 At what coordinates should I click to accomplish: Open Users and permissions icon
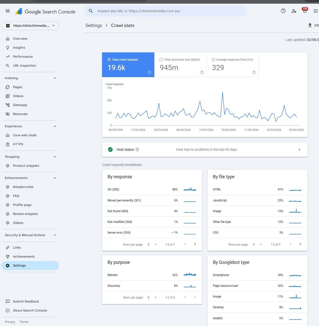(x=294, y=11)
